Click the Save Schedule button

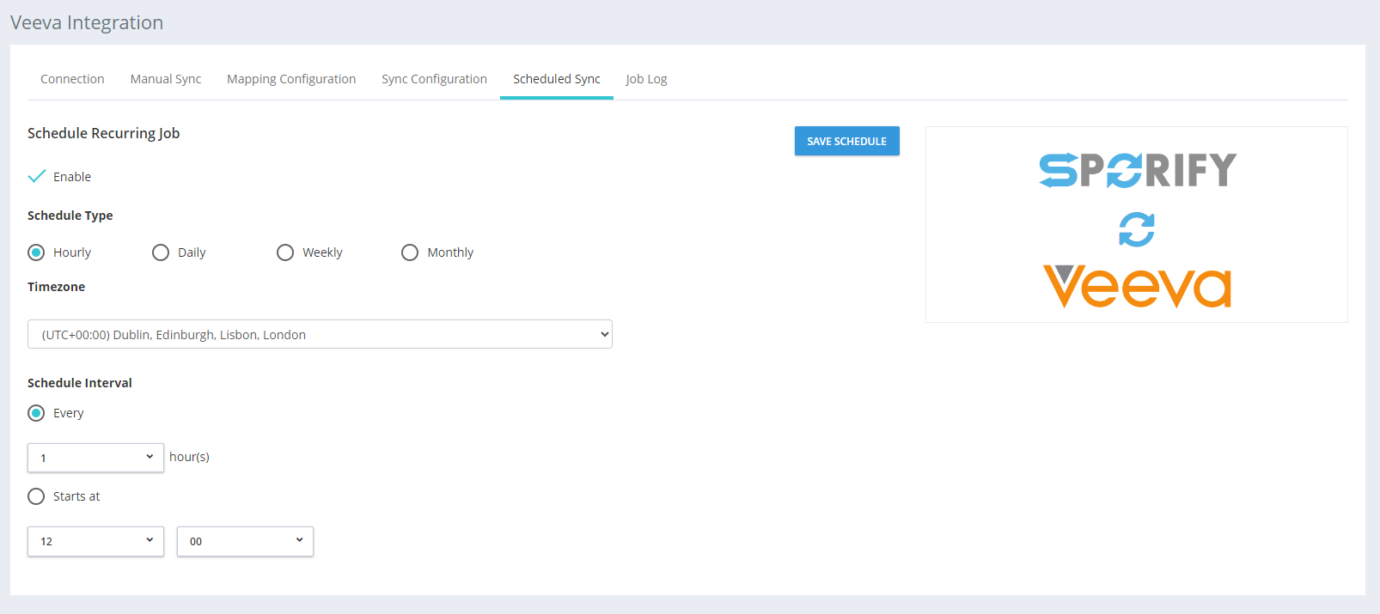(846, 141)
